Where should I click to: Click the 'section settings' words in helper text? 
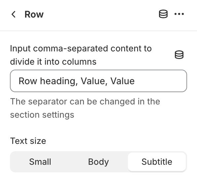click(42, 115)
